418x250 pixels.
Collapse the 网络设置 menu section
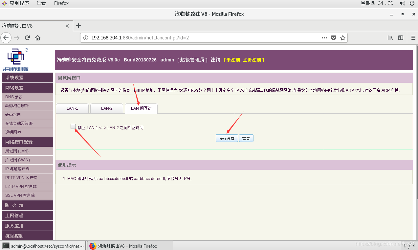28,88
